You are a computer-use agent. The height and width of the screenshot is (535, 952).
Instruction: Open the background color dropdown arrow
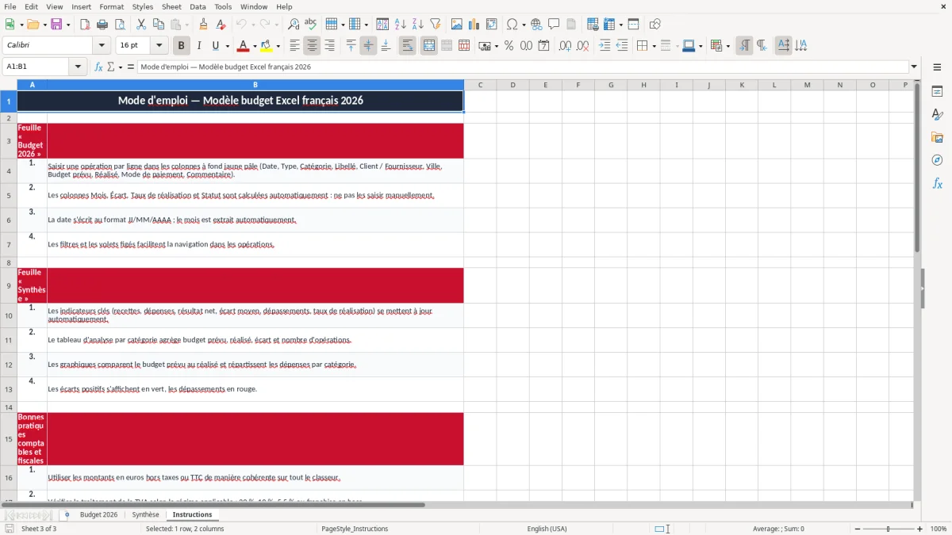278,46
